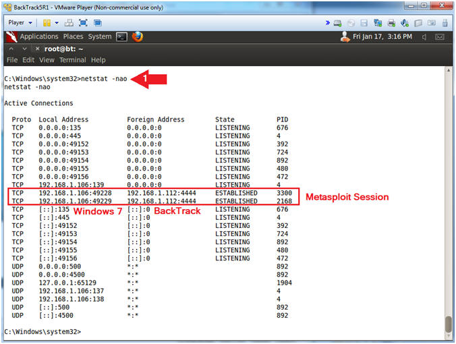Open the terminal Help menu
The height and width of the screenshot is (344, 456).
[x=98, y=60]
